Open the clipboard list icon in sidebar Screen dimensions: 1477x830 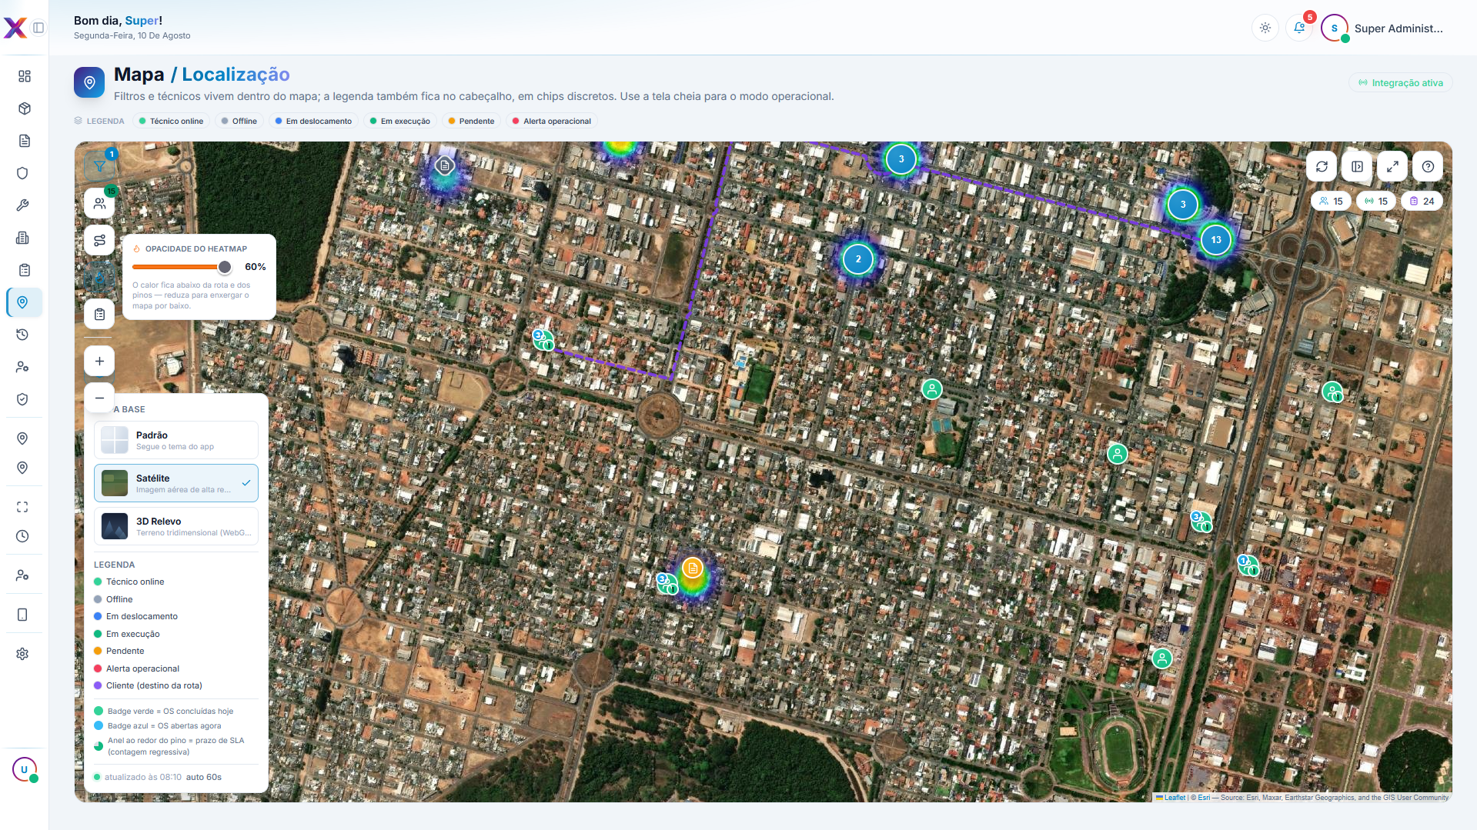coord(24,270)
